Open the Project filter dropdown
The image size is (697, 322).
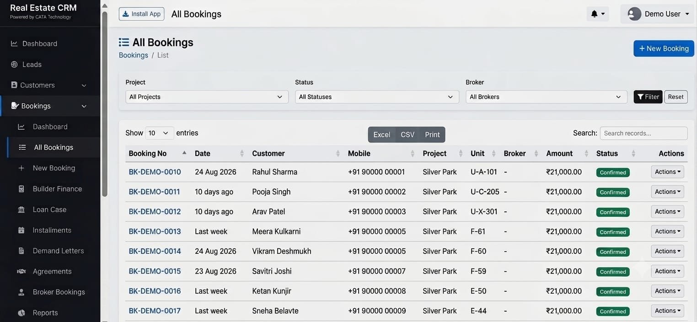207,97
